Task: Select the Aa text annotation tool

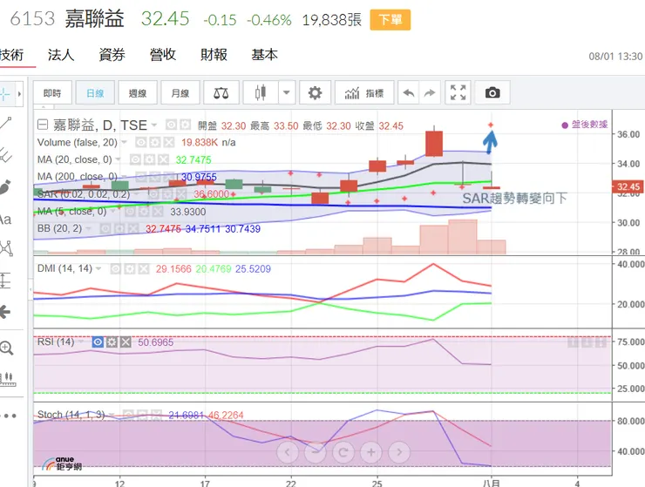Action: (6, 220)
